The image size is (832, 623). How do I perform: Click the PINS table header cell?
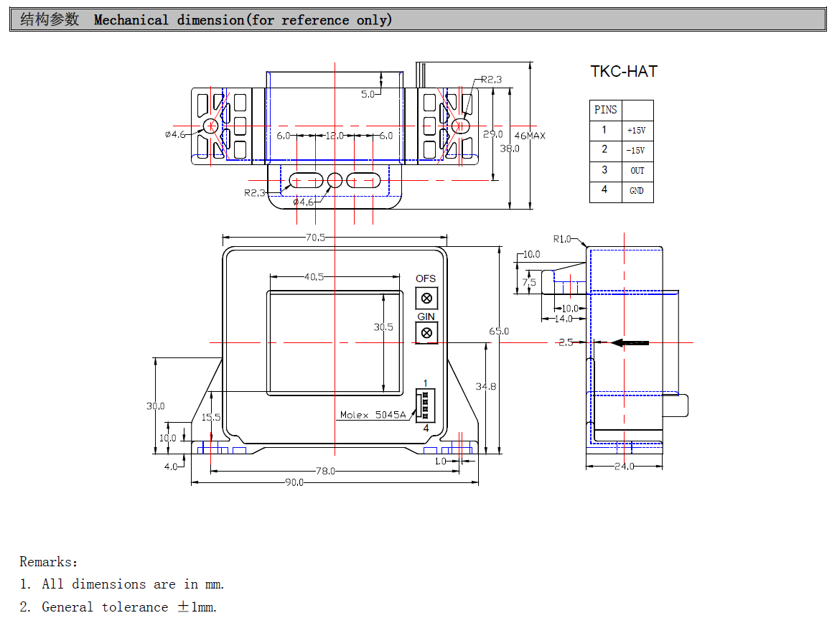[x=605, y=110]
